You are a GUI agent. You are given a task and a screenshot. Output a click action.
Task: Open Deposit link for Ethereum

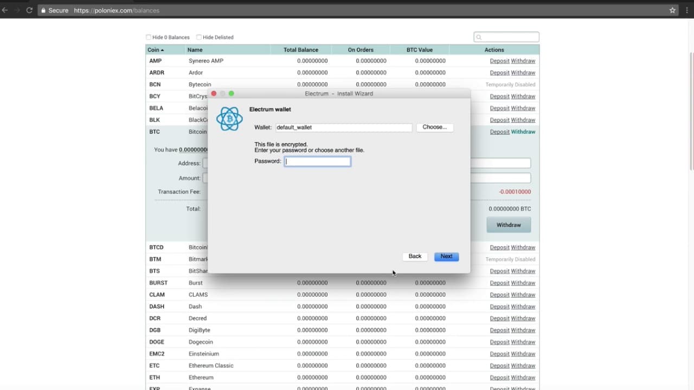pos(499,378)
